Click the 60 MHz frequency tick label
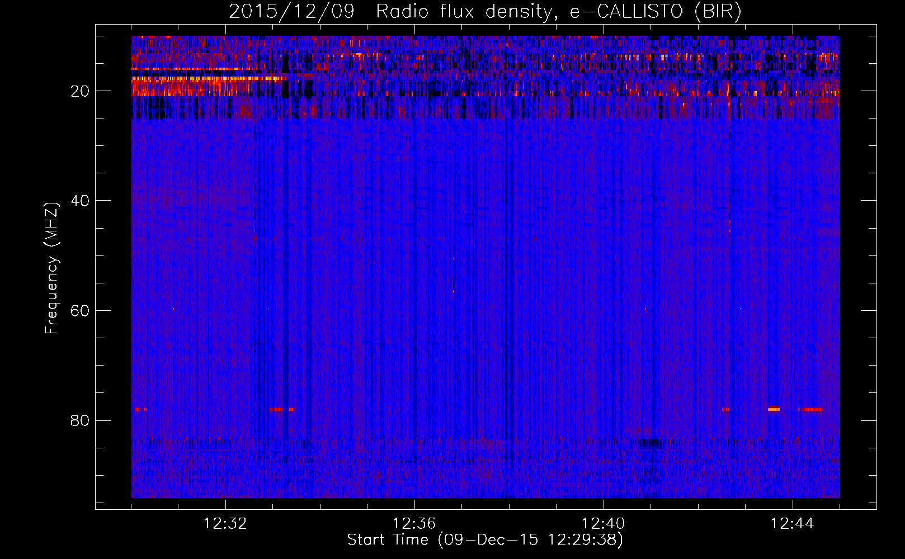The width and height of the screenshot is (905, 559). click(81, 311)
